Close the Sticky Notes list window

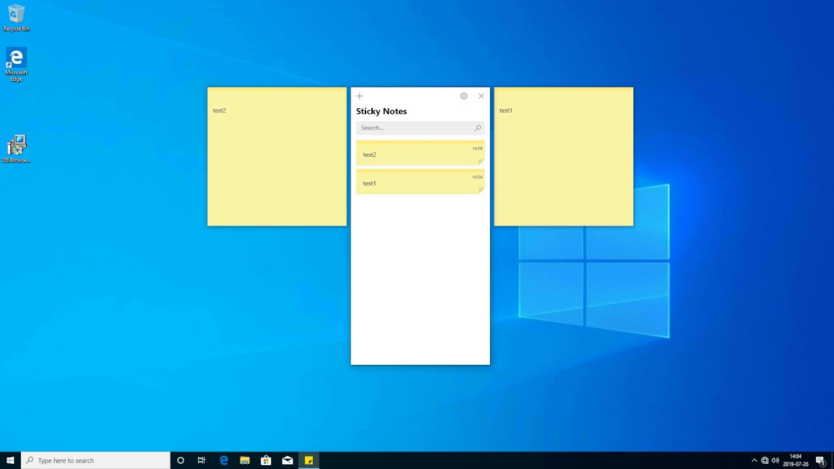pyautogui.click(x=482, y=96)
